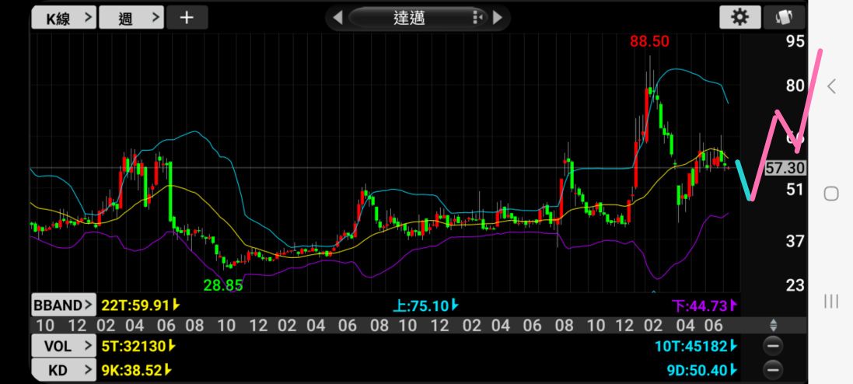
Task: Adjust the 上:75.10 upper band parameter
Action: [x=425, y=305]
